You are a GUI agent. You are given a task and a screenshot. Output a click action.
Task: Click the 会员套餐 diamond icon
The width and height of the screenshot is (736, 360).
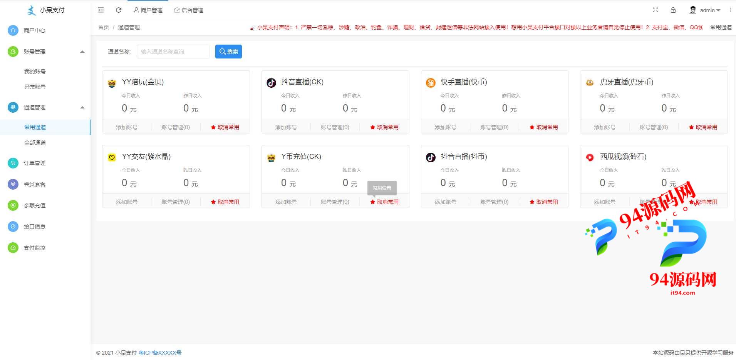(x=13, y=184)
